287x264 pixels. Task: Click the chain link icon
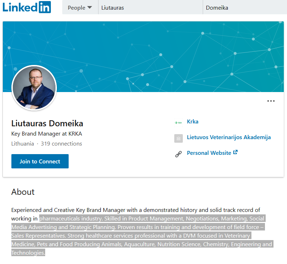point(178,154)
